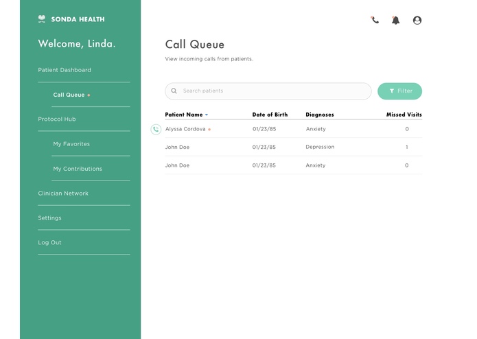Open the Filter button
Viewport: 477px width, 339px height.
(399, 91)
